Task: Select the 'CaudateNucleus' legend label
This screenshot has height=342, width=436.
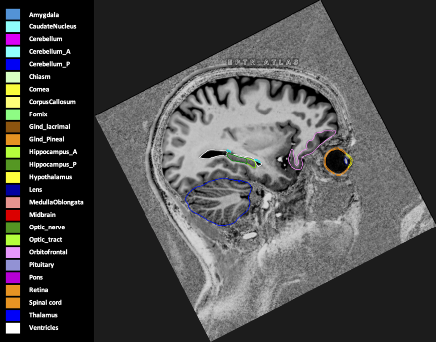Action: (52, 26)
